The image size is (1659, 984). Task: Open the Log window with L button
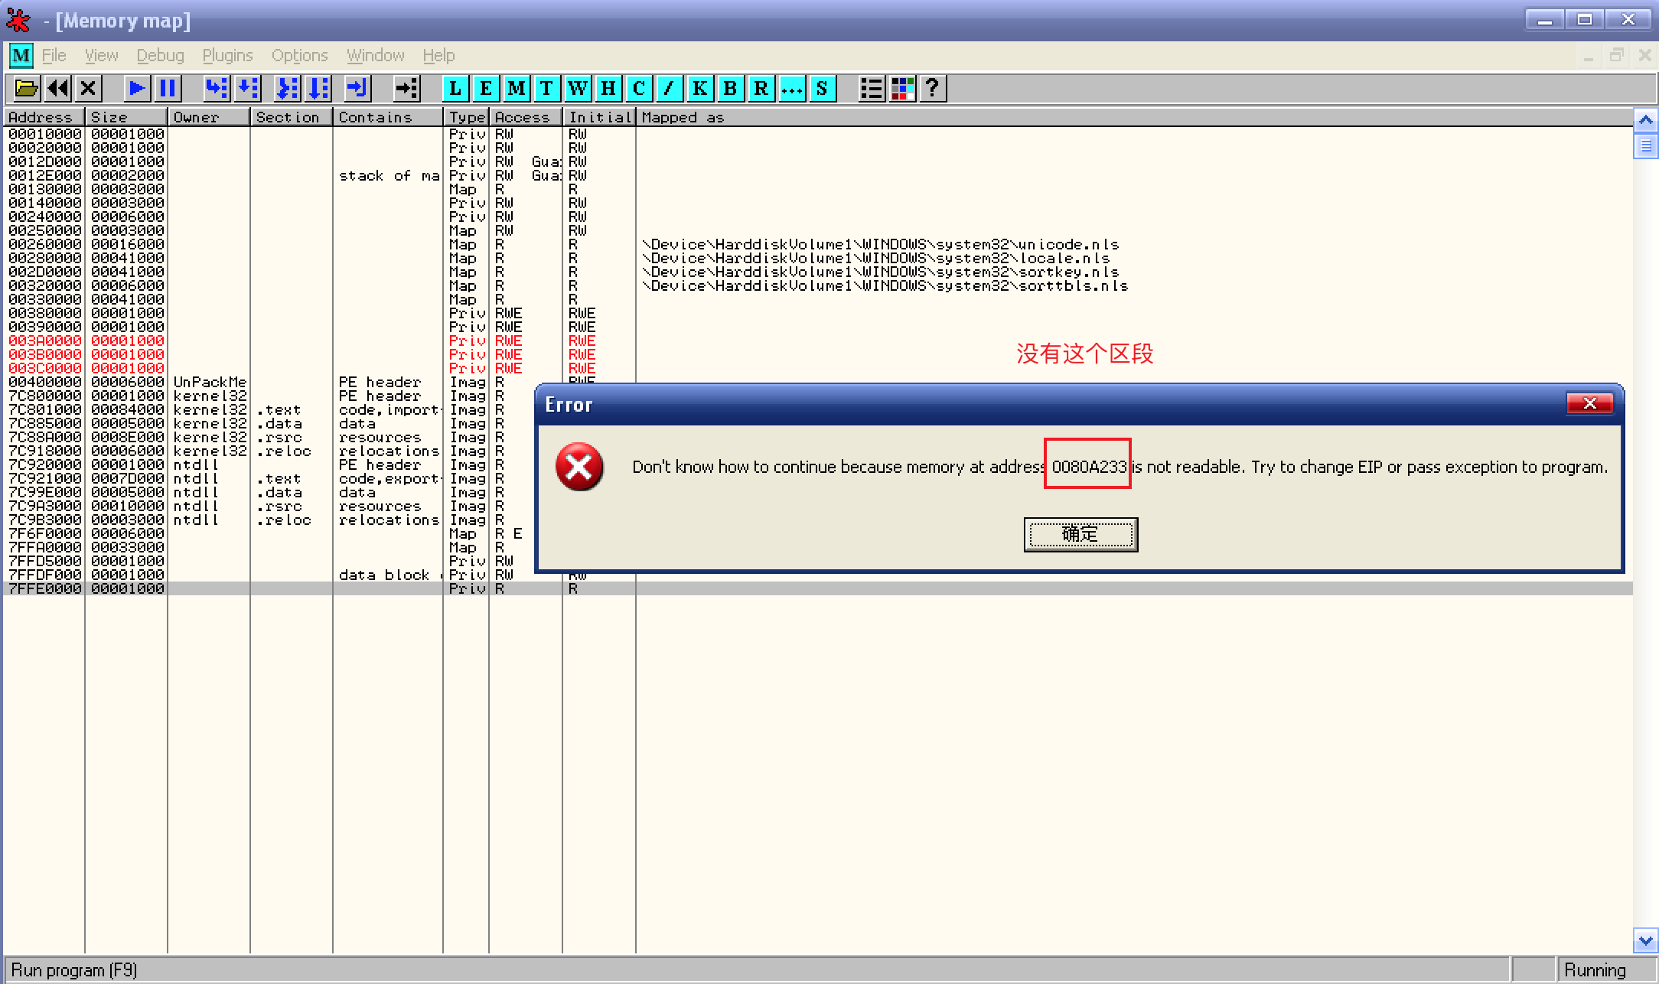(455, 89)
